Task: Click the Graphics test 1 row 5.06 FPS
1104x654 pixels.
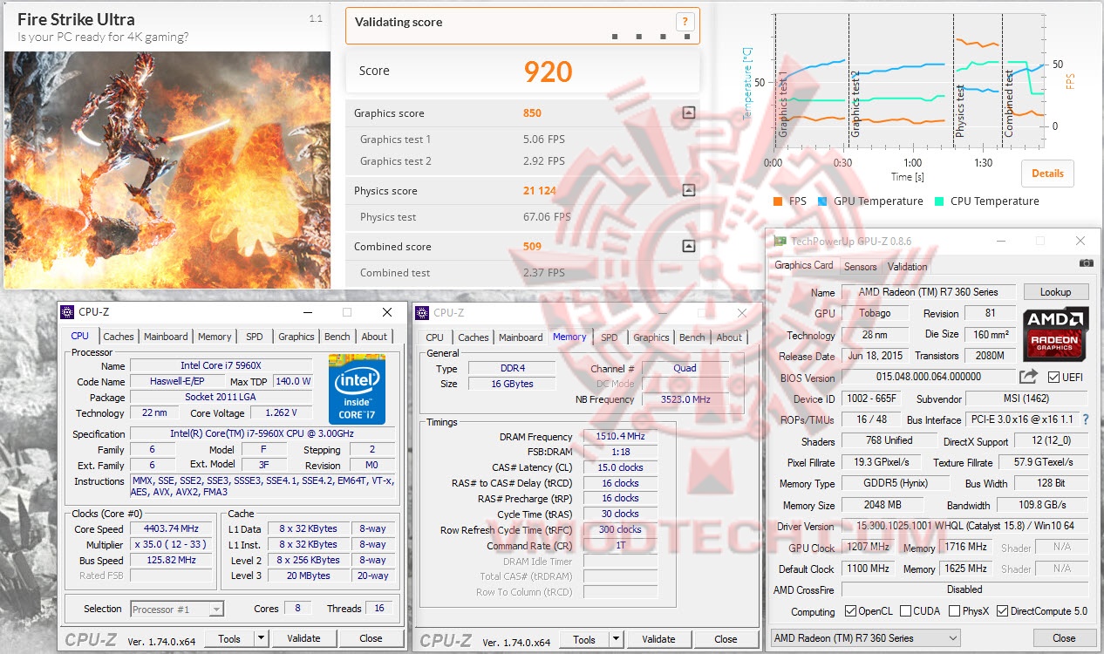Action: [x=522, y=140]
